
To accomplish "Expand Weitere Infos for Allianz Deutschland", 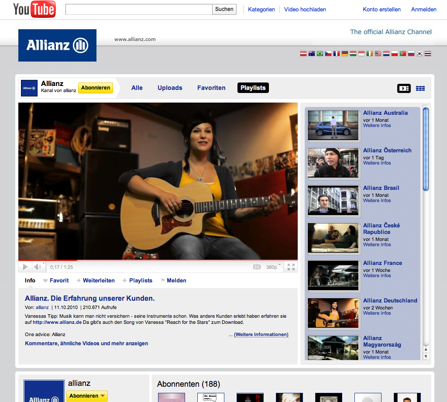I will [377, 313].
